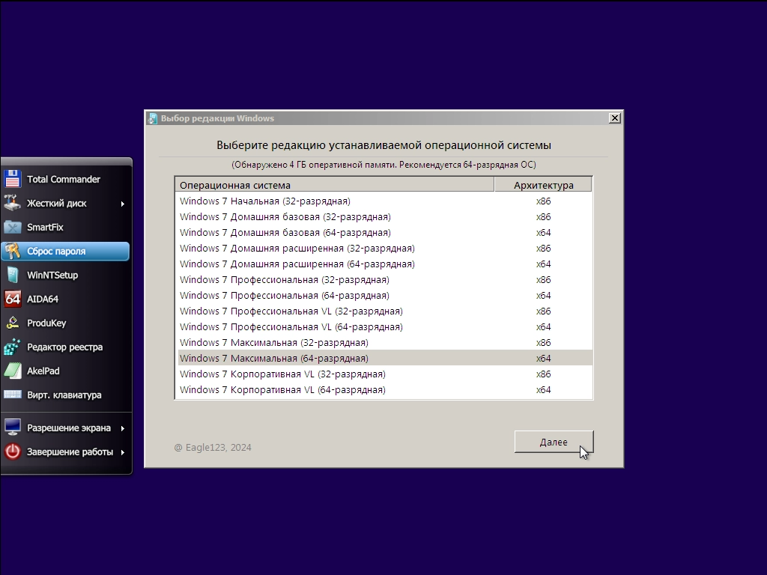The image size is (767, 575).
Task: Click the AIDA64 red icon
Action: click(x=13, y=299)
